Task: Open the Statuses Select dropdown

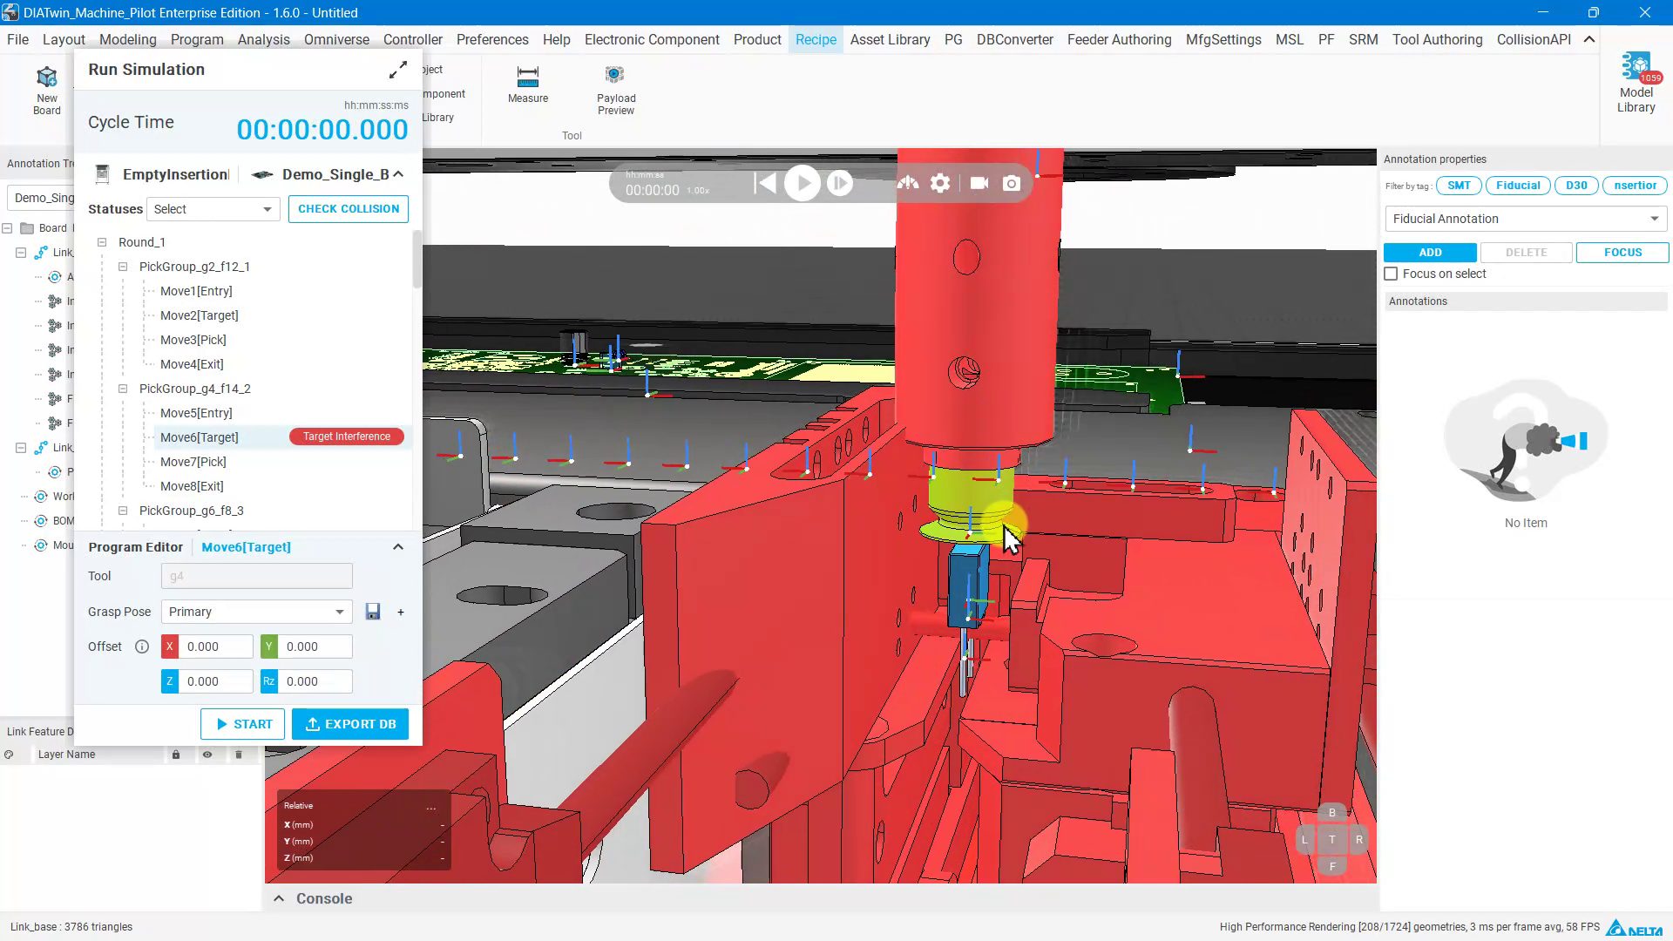Action: pos(213,209)
